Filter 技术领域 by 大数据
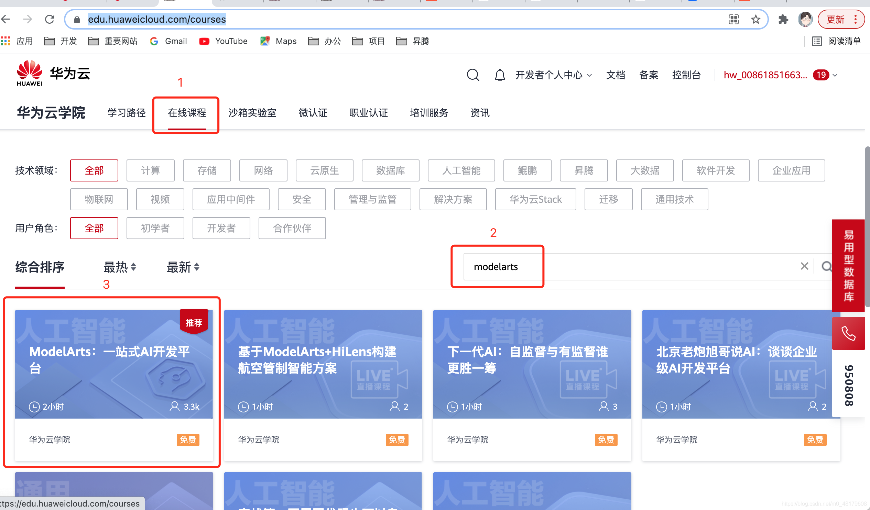Viewport: 870px width, 510px height. coord(645,170)
